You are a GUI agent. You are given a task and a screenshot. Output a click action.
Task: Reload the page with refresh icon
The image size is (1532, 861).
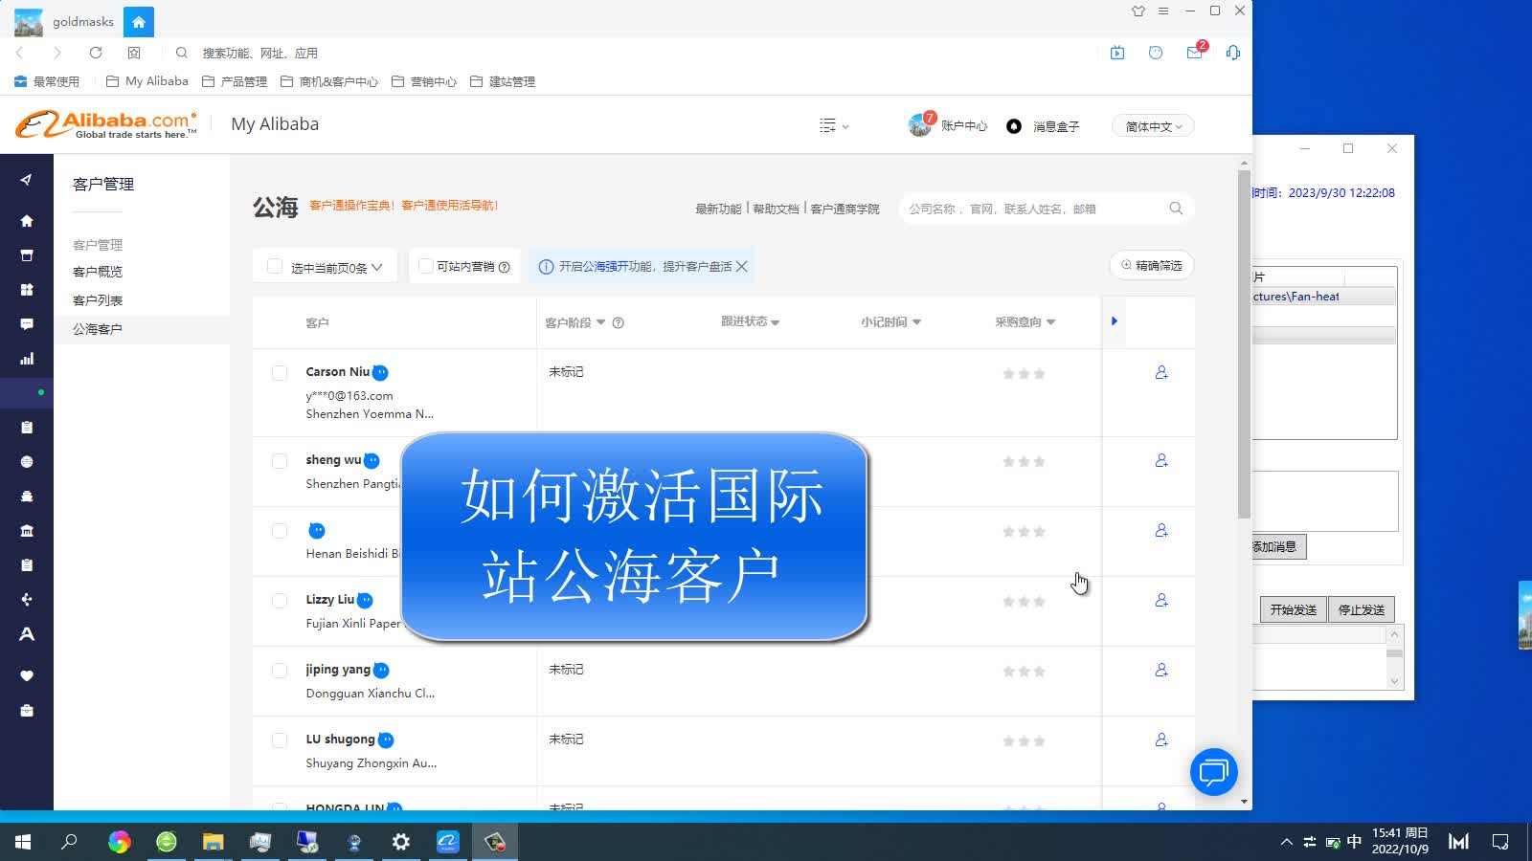pos(96,53)
